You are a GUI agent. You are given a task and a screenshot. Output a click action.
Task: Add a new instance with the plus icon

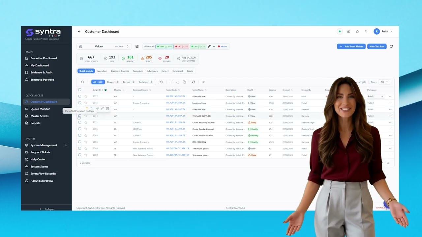[214, 46]
